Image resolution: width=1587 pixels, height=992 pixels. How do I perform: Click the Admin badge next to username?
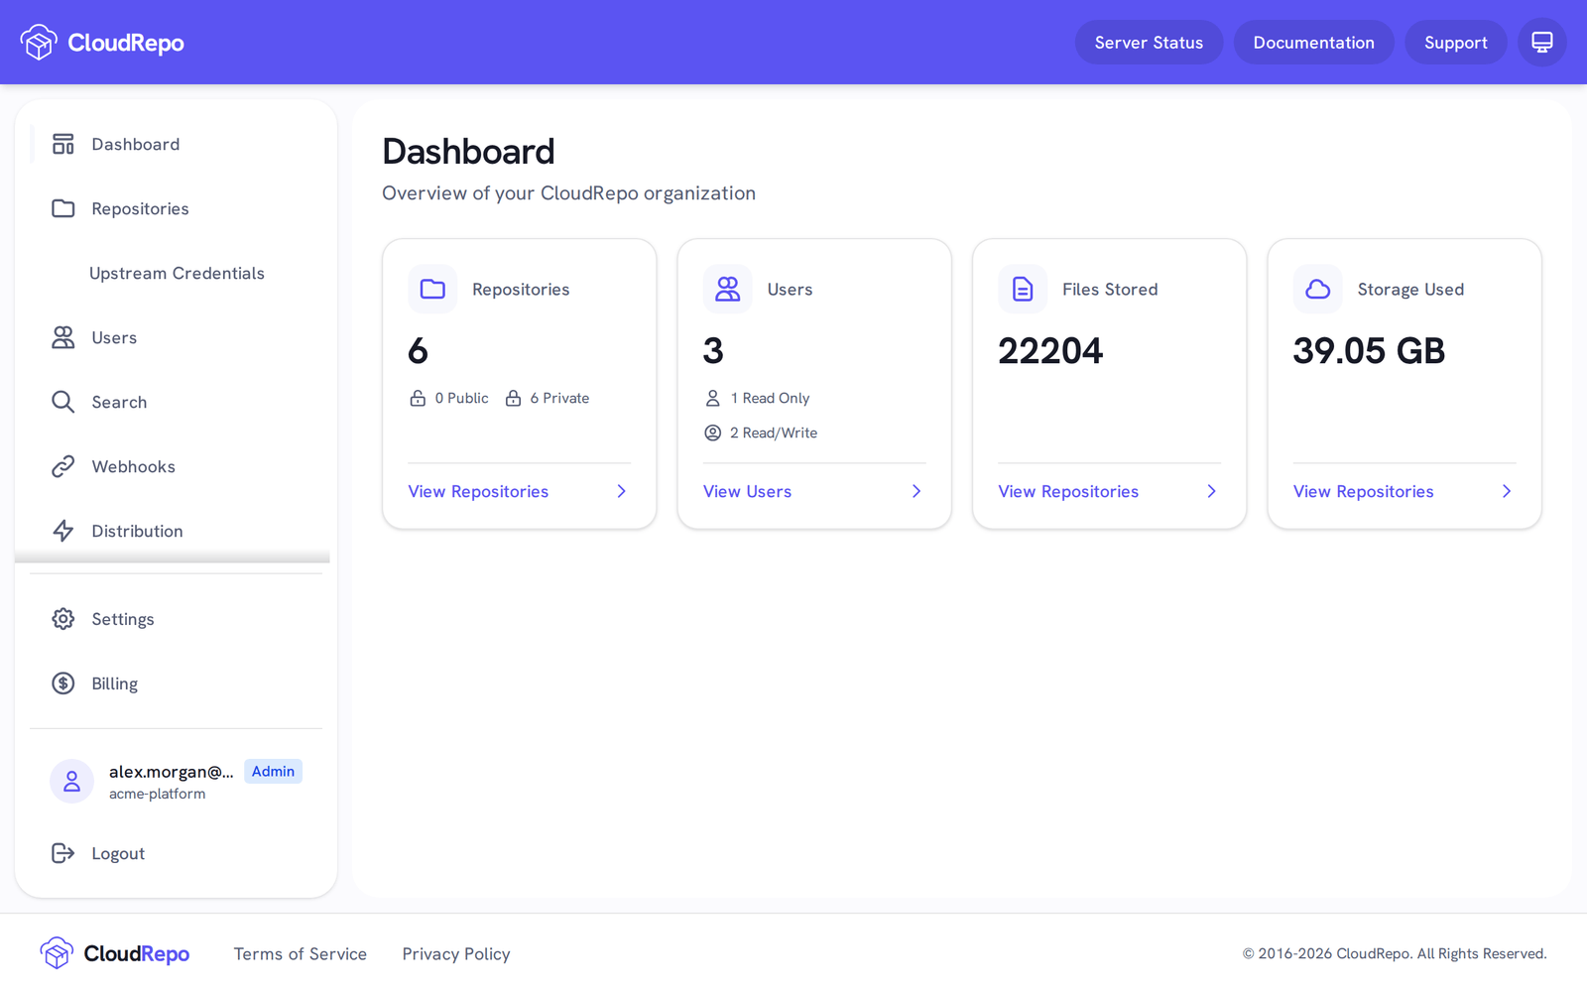click(x=273, y=772)
